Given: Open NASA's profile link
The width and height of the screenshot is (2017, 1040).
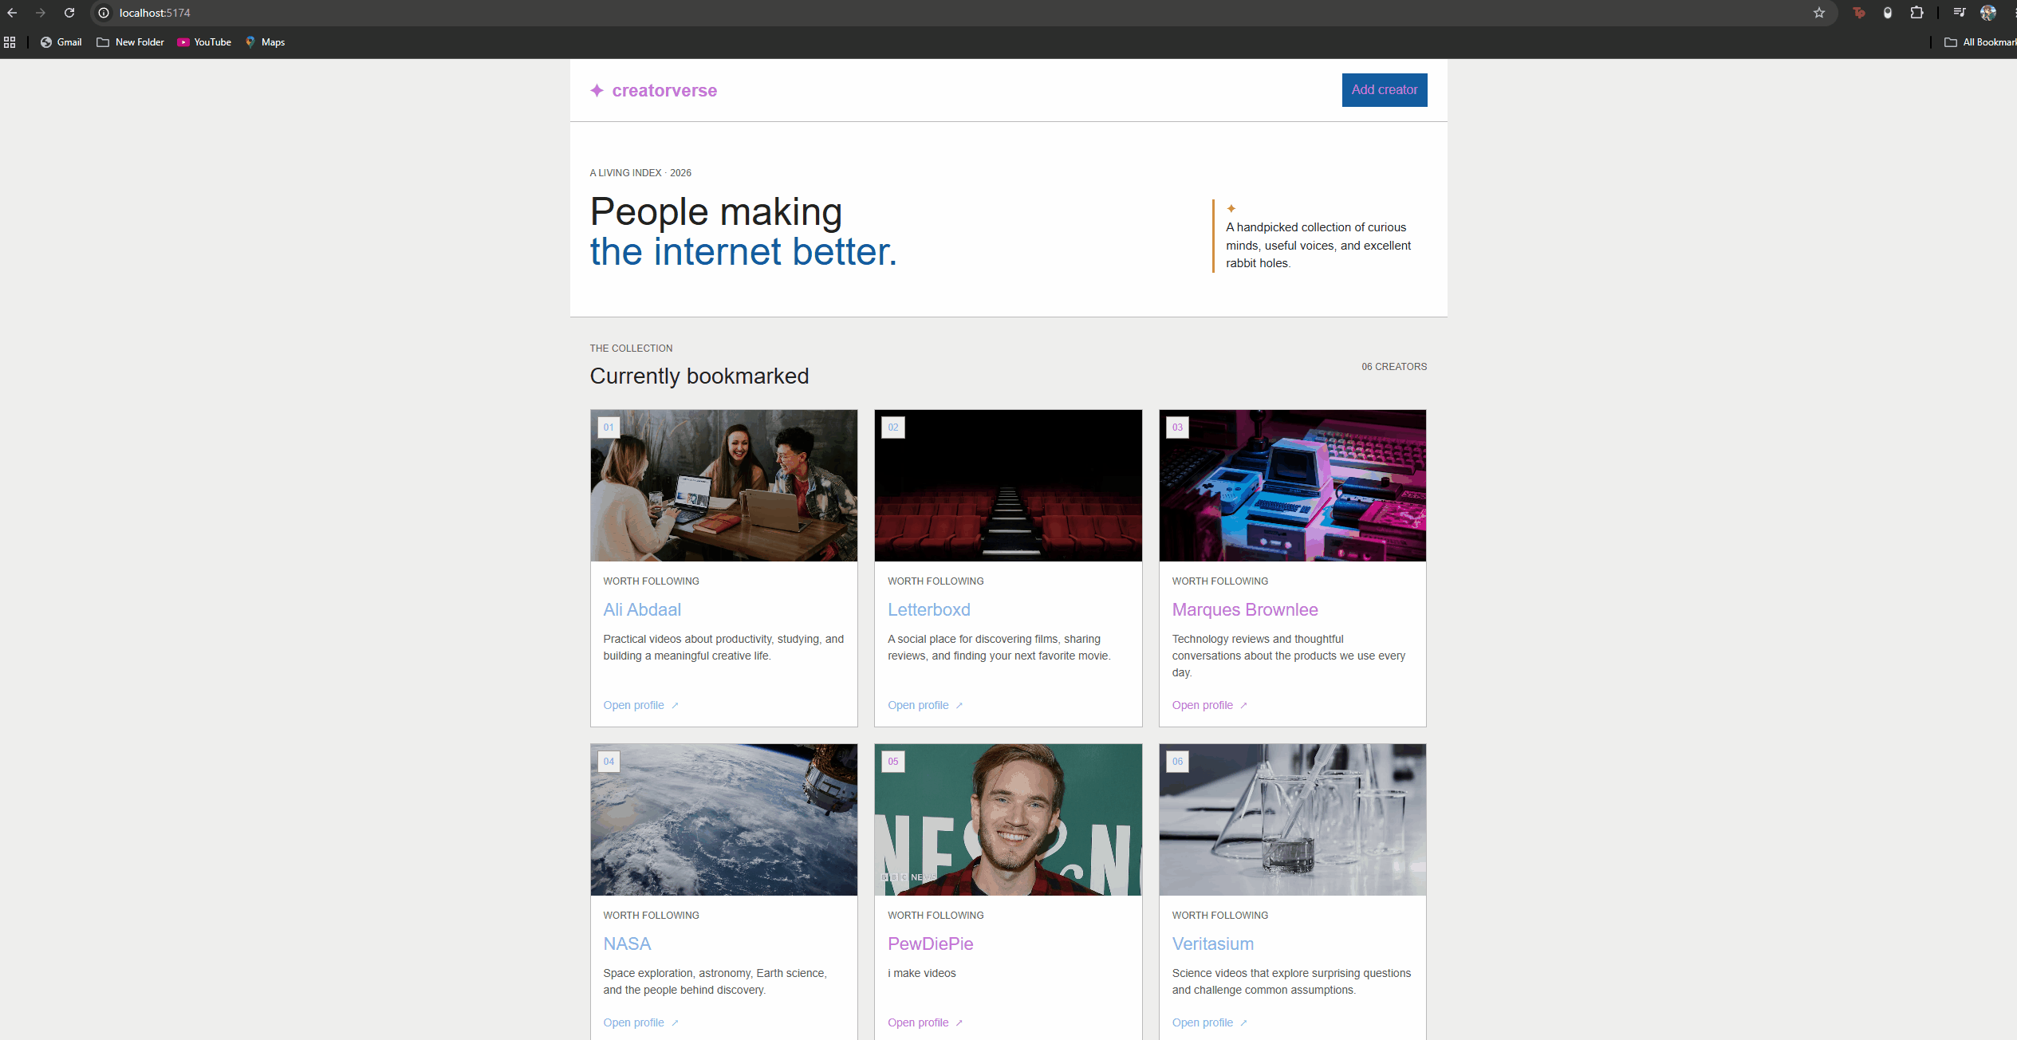Looking at the screenshot, I should click(x=640, y=1023).
